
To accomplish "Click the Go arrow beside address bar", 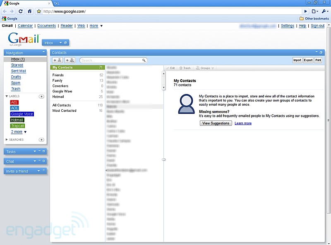I will (305, 12).
